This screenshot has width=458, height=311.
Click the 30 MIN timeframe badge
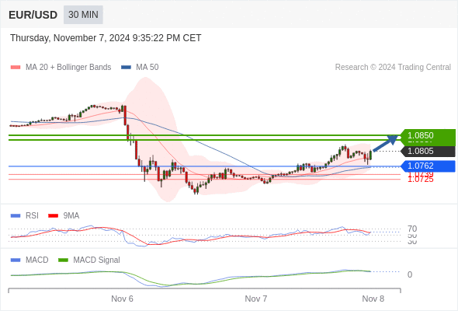(x=83, y=15)
